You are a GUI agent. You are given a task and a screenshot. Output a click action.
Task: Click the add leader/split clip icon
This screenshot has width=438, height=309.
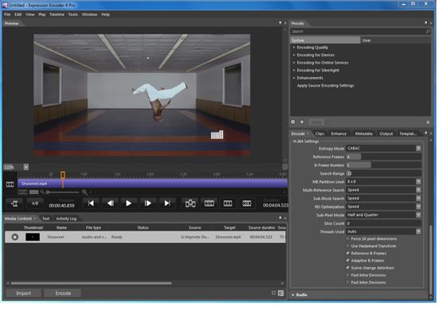[x=190, y=203]
